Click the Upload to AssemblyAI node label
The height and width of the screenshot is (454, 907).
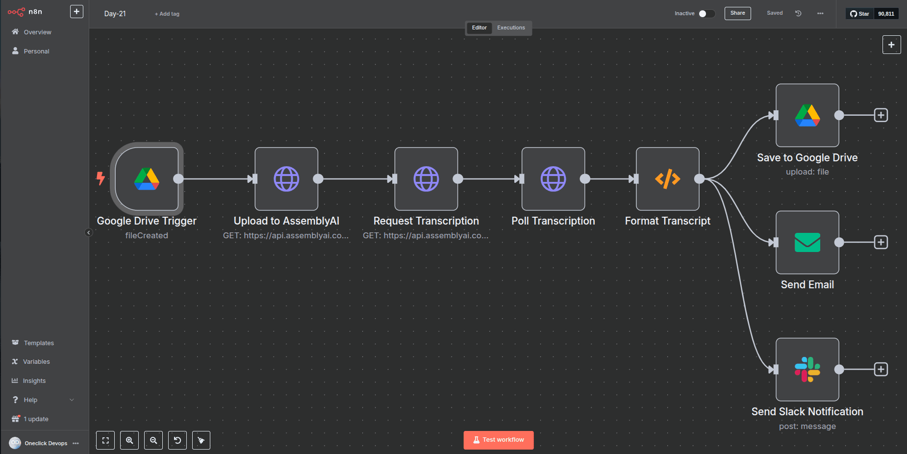(x=286, y=221)
